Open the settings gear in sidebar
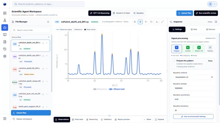The width and height of the screenshot is (220, 123). click(x=5, y=56)
